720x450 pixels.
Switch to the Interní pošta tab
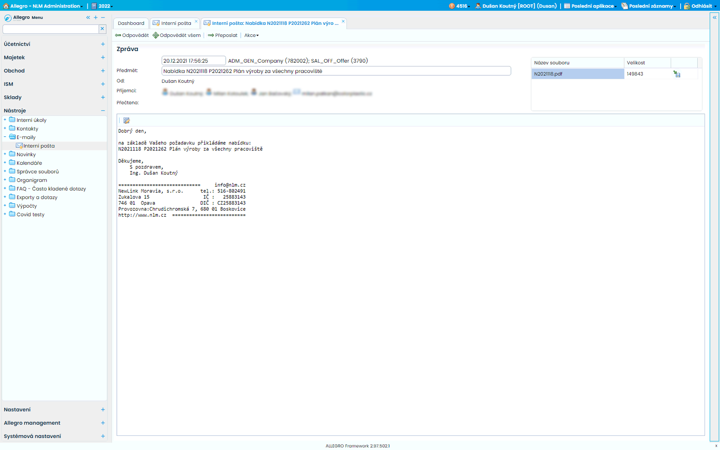point(176,23)
